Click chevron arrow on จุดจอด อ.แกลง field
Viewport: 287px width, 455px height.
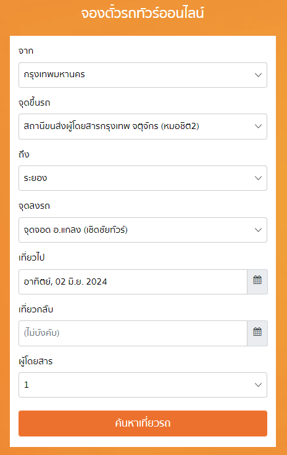pos(258,230)
